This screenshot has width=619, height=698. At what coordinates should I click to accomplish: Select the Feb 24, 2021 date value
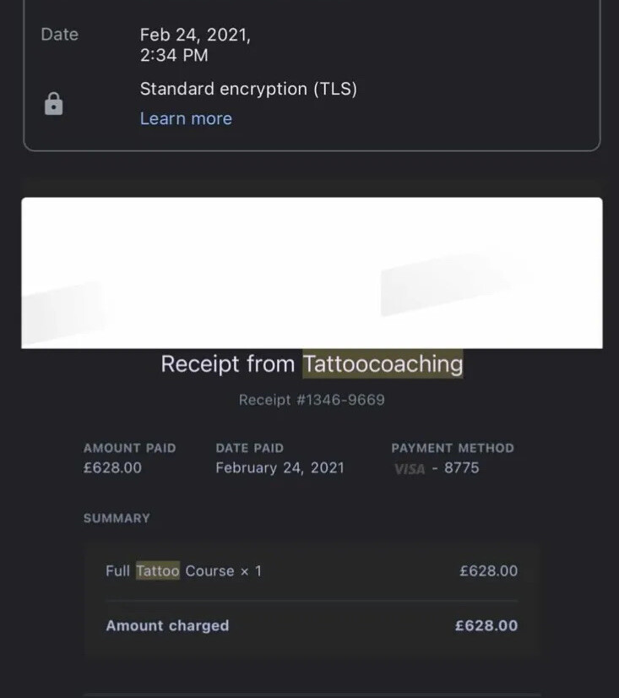[195, 35]
